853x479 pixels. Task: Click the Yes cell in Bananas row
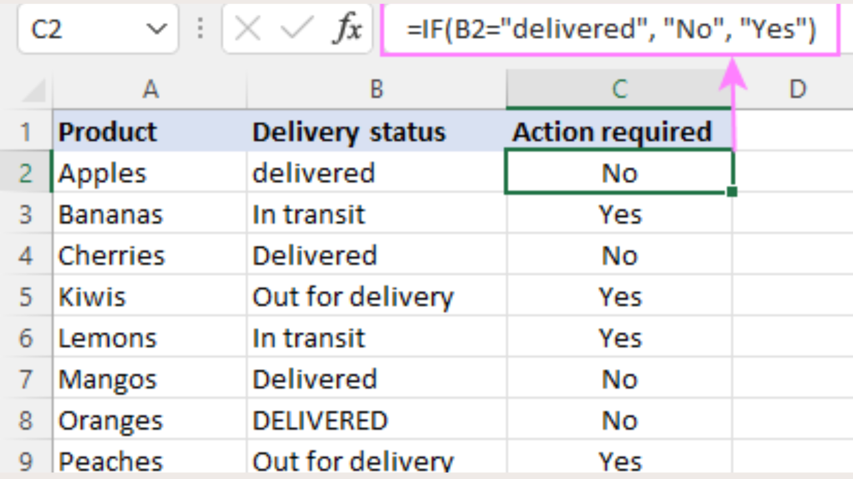point(620,215)
